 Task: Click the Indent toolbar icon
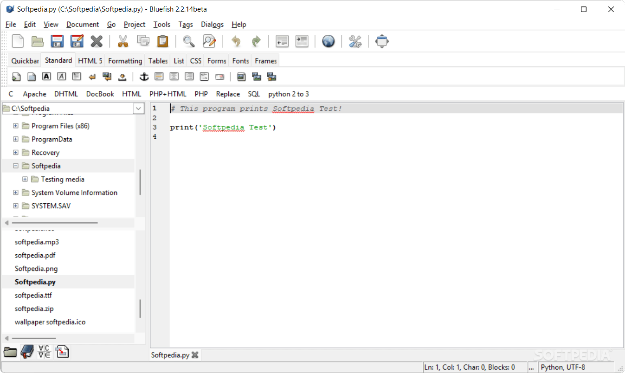(302, 41)
